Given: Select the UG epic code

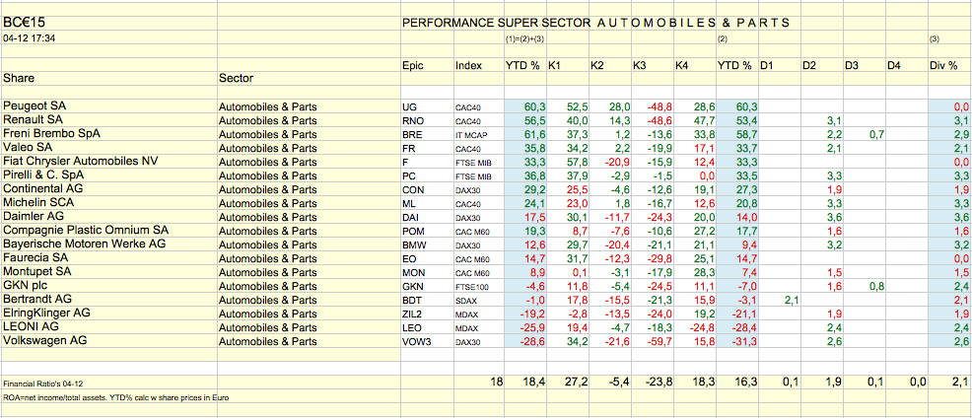Looking at the screenshot, I should tap(427, 106).
